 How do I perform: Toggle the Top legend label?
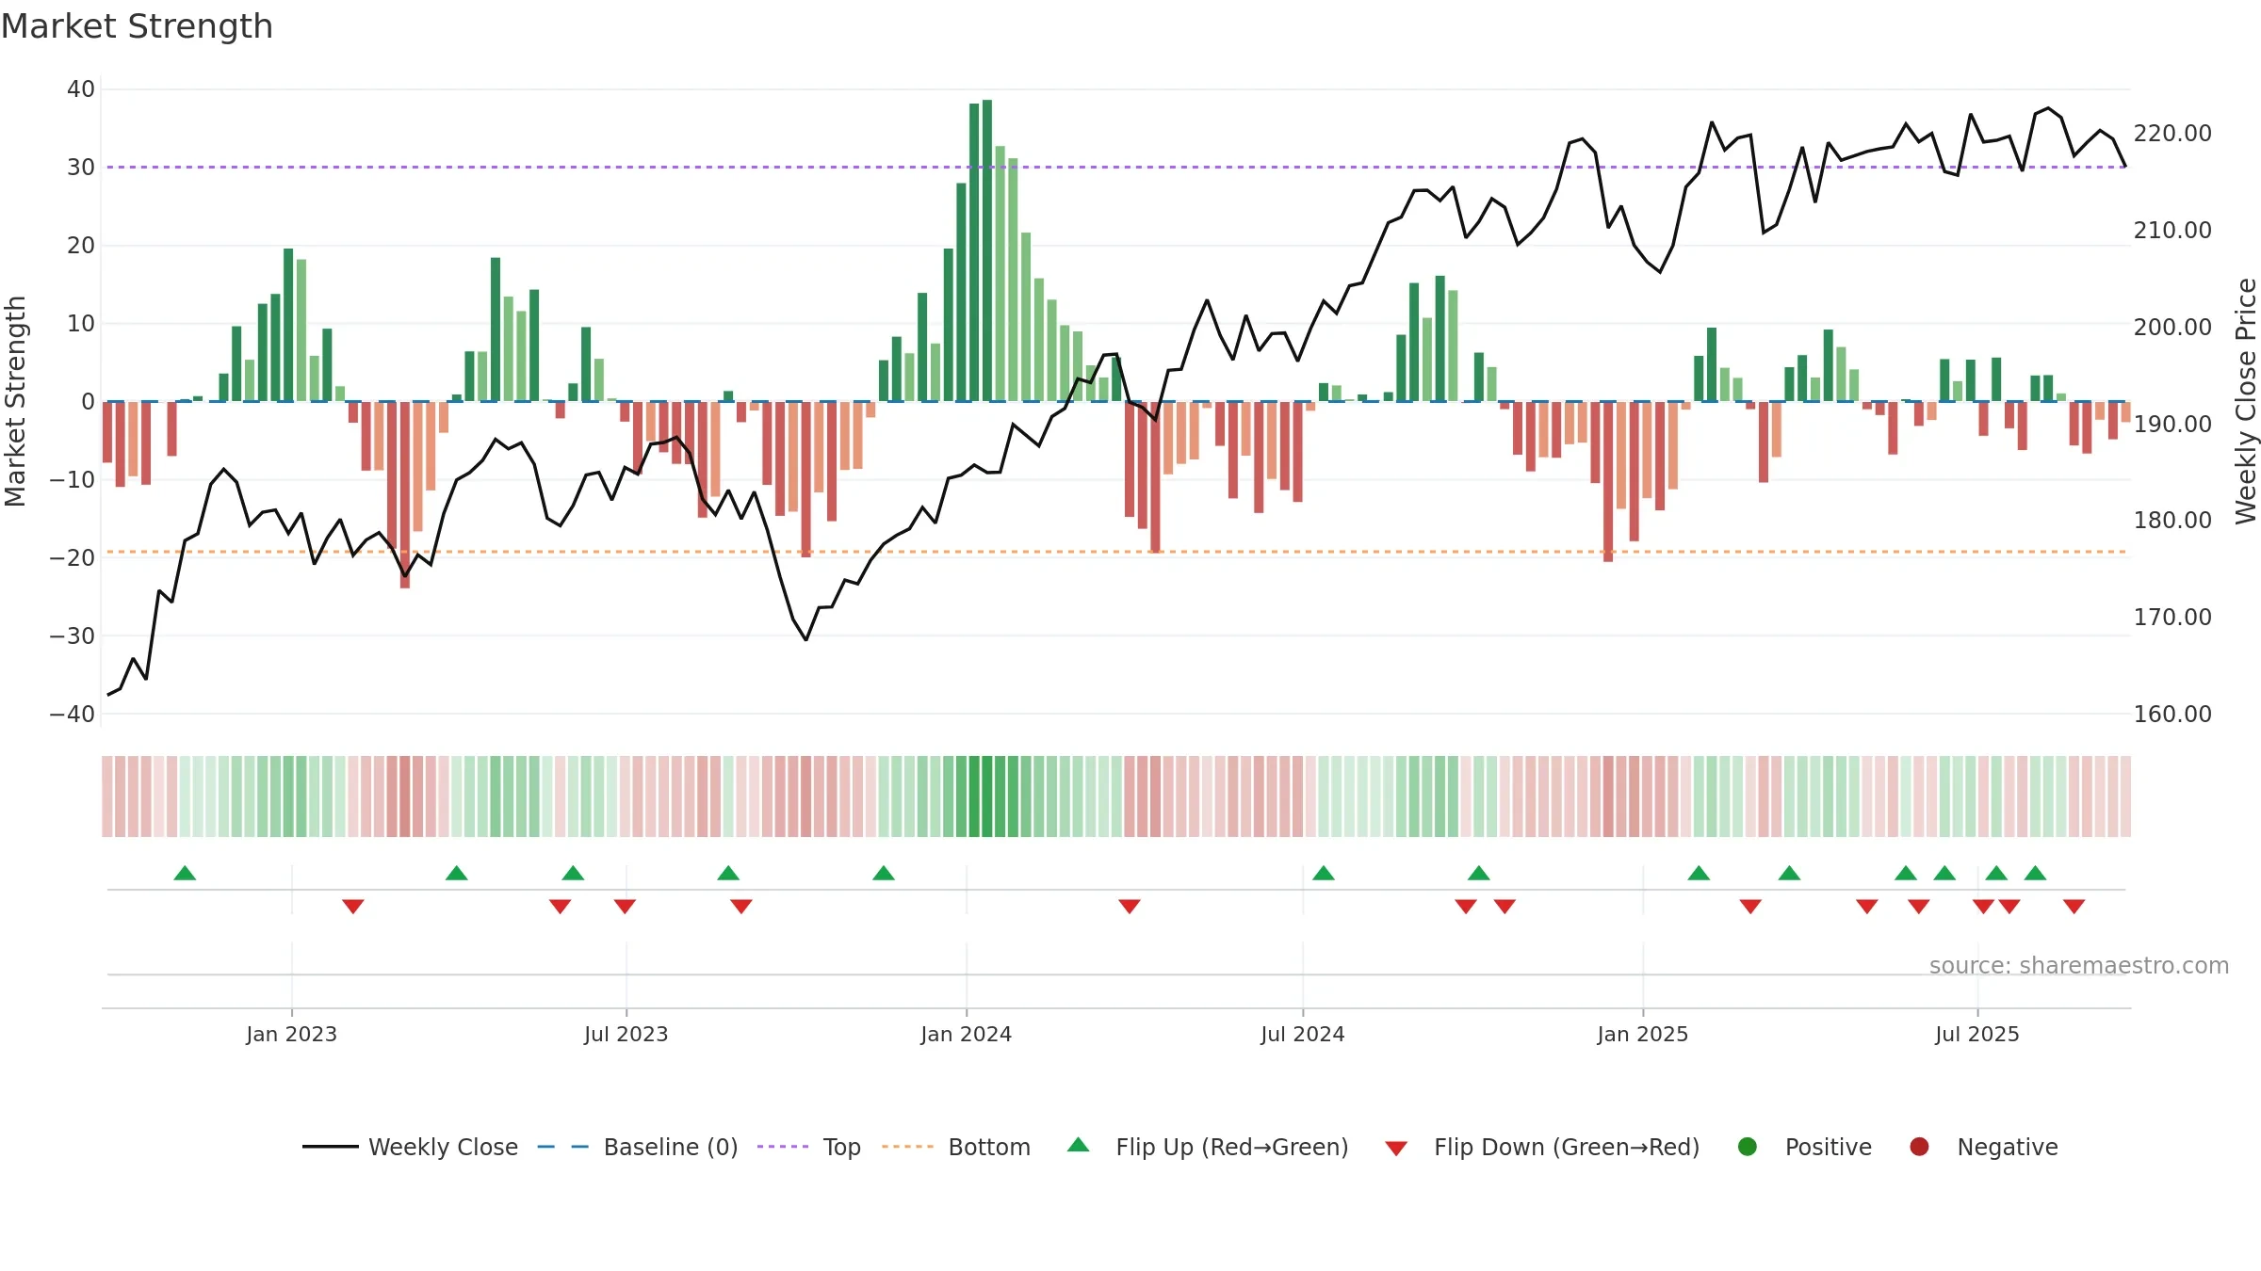(x=842, y=1147)
